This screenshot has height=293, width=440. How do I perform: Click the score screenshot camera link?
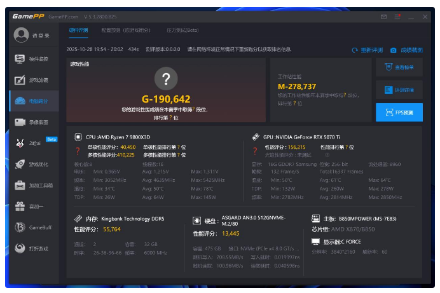[406, 50]
